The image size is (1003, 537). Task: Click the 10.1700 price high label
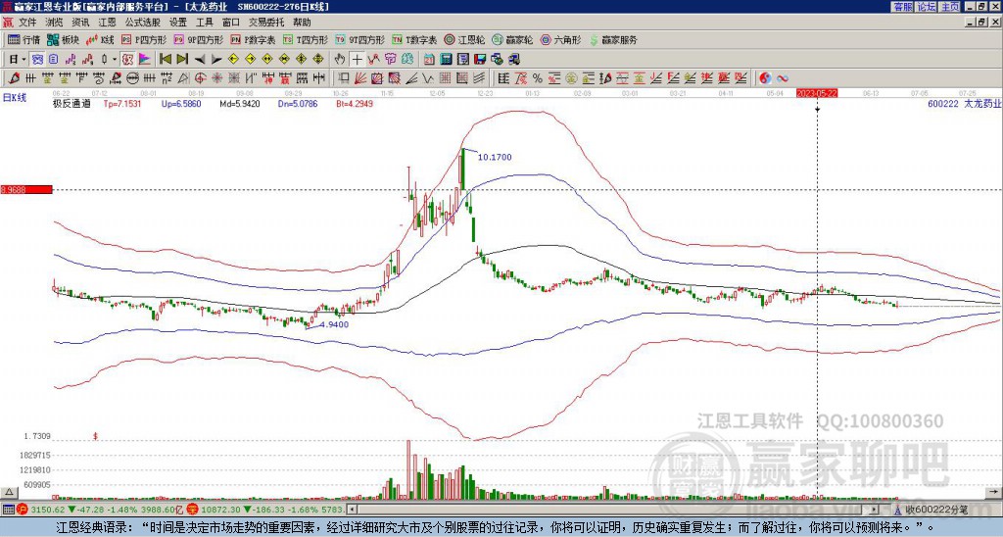click(495, 157)
